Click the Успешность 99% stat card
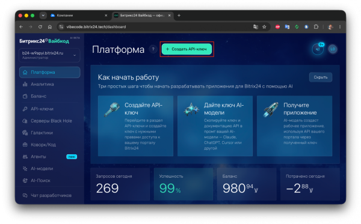Viewport: 361px width, 224px height. click(184, 184)
